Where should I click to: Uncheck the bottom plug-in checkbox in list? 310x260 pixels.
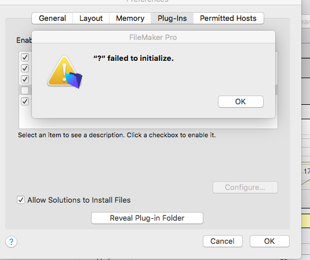coord(25,101)
